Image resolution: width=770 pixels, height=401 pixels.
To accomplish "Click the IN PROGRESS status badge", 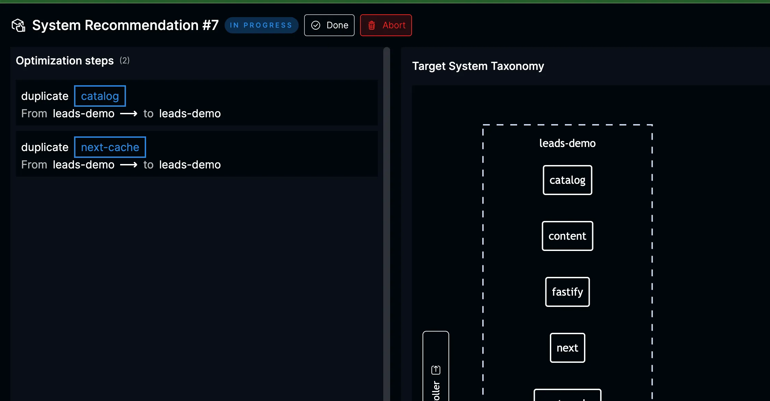I will 261,25.
